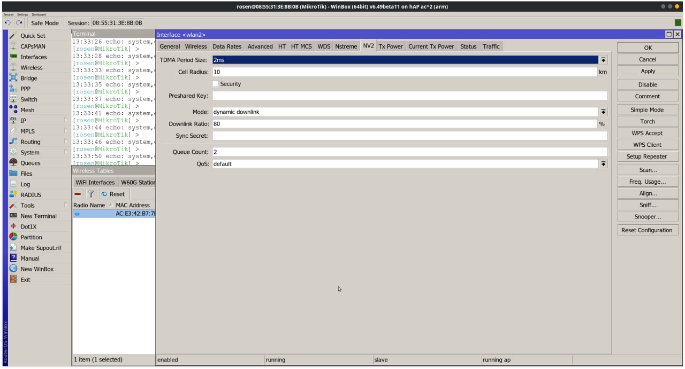Click the Preshared Key field
This screenshot has height=369, width=685.
click(410, 96)
